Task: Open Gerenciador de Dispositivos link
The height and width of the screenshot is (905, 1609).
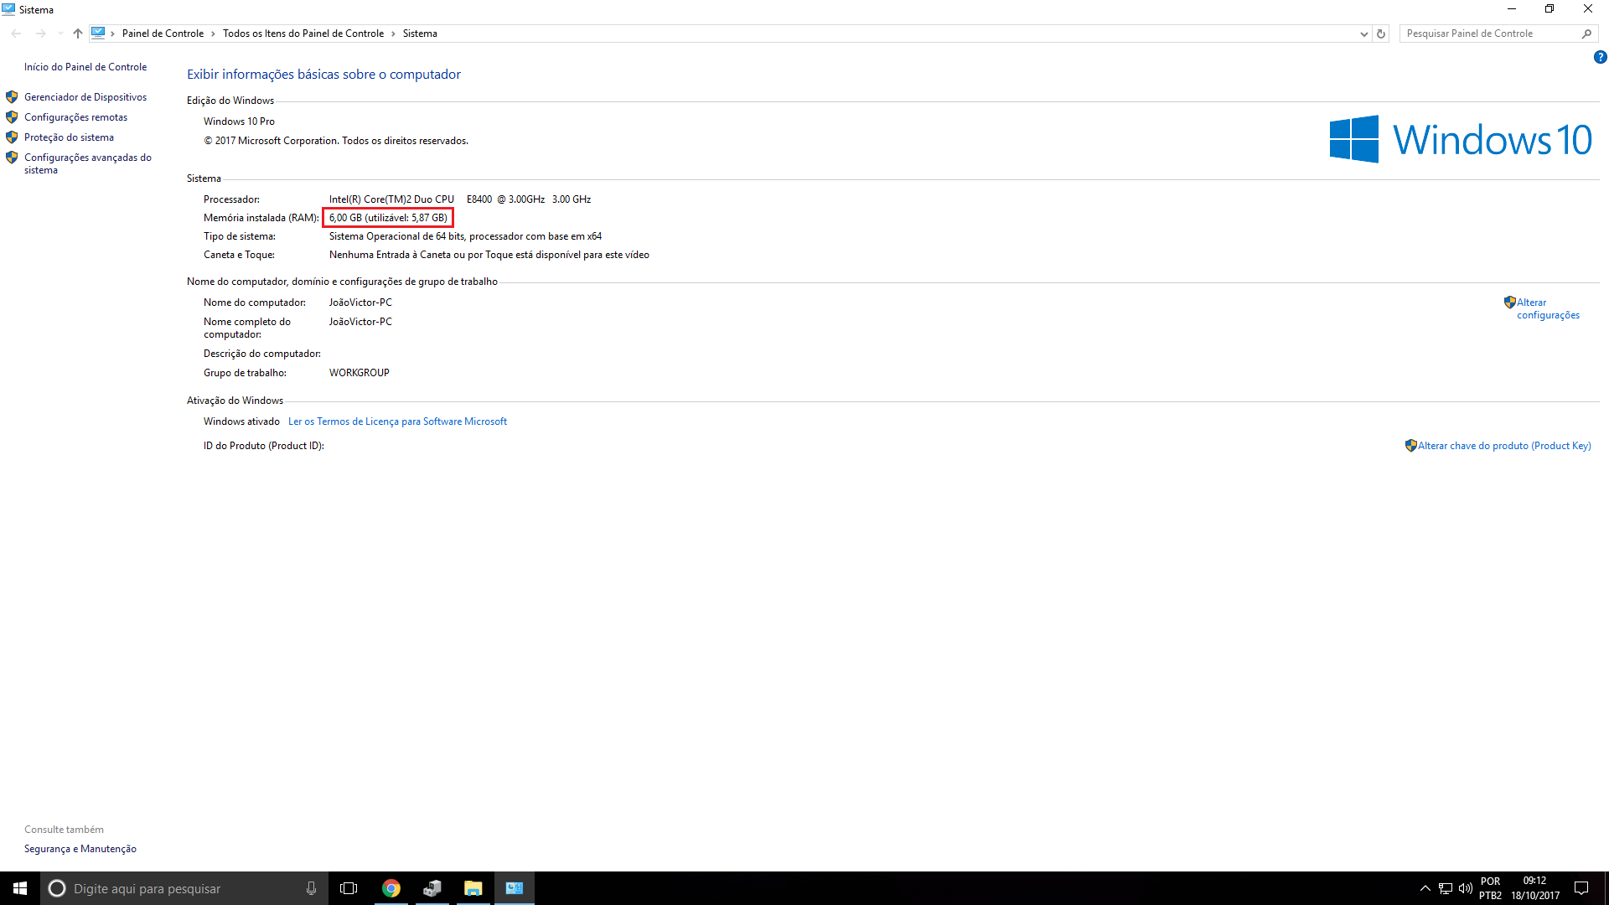Action: [x=85, y=97]
